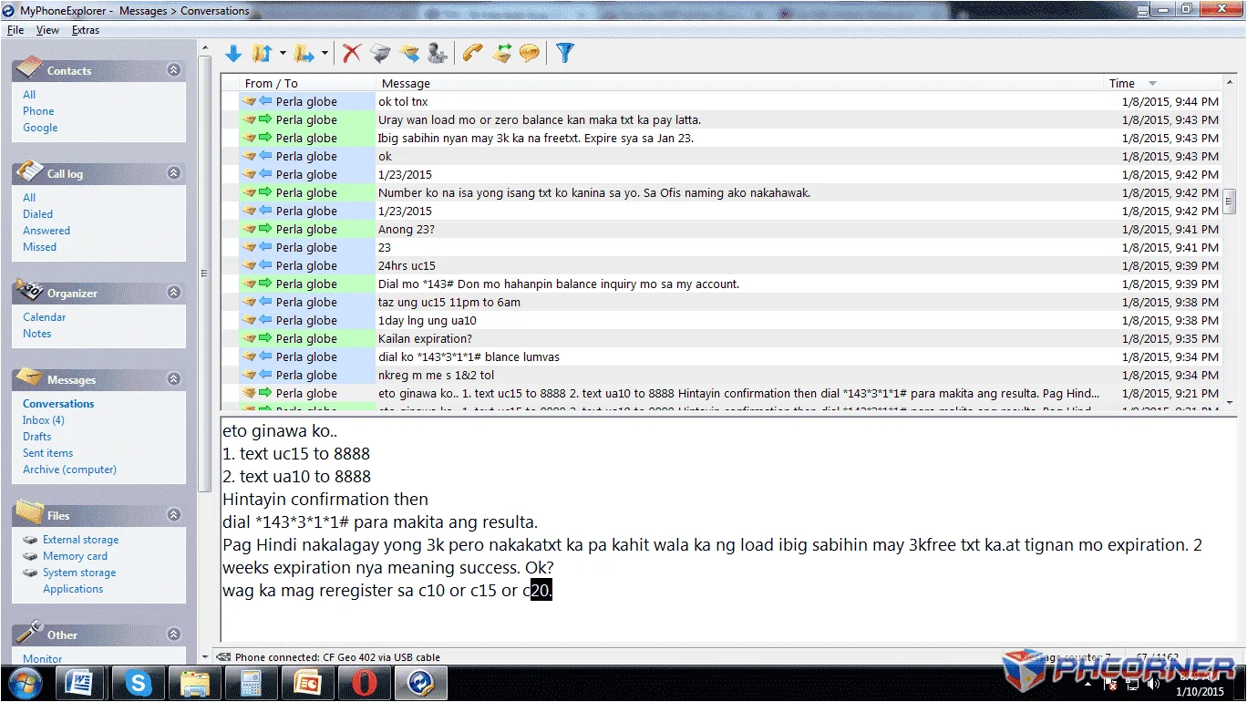This screenshot has height=702, width=1247.
Task: Delete message with the red X icon
Action: (352, 54)
